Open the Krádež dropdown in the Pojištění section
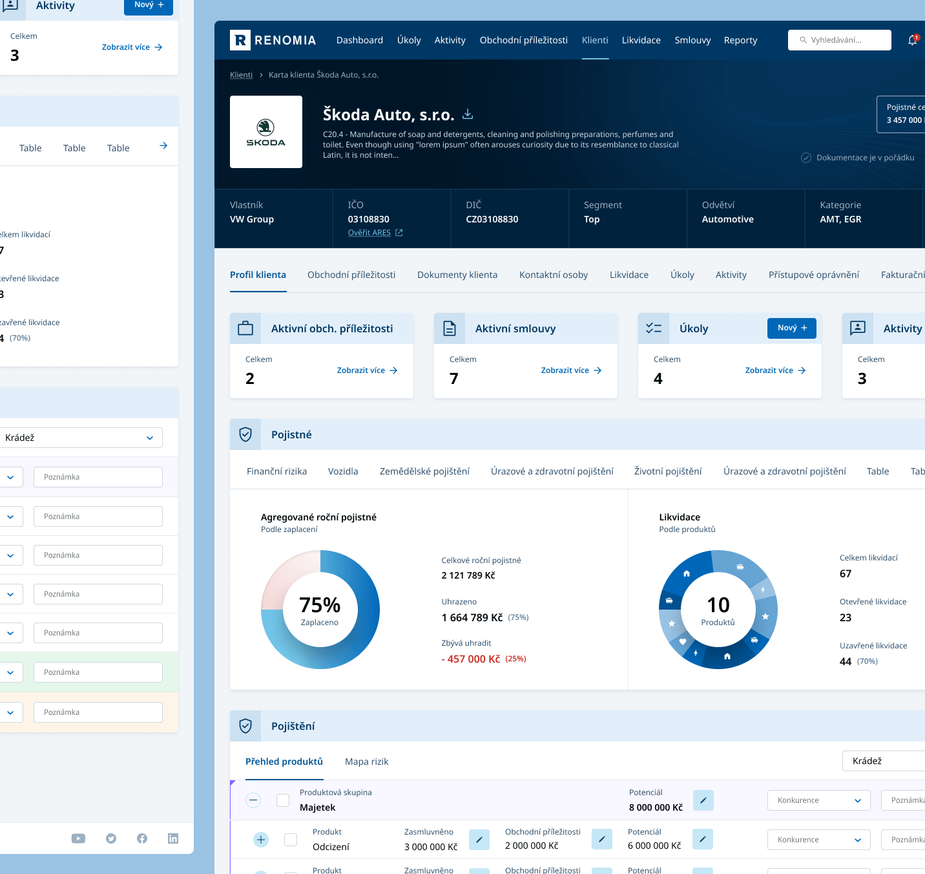 [884, 761]
